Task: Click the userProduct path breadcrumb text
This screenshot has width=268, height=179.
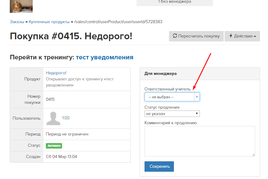Action: point(118,22)
